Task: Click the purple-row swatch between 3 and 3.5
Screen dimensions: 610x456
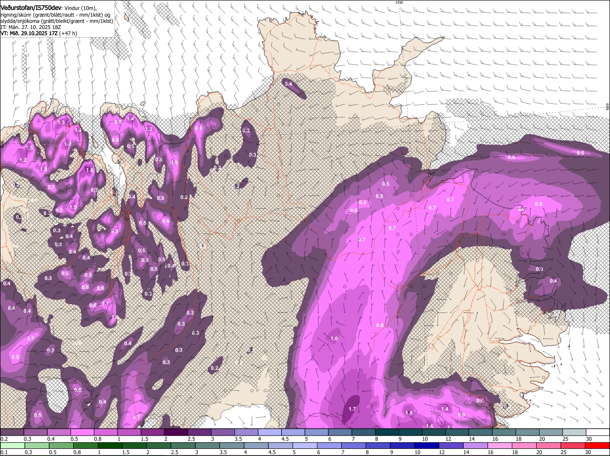Action: point(223,432)
